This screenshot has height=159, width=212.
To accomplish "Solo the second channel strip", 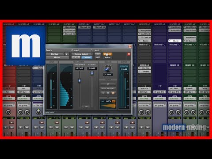I will (21, 127).
